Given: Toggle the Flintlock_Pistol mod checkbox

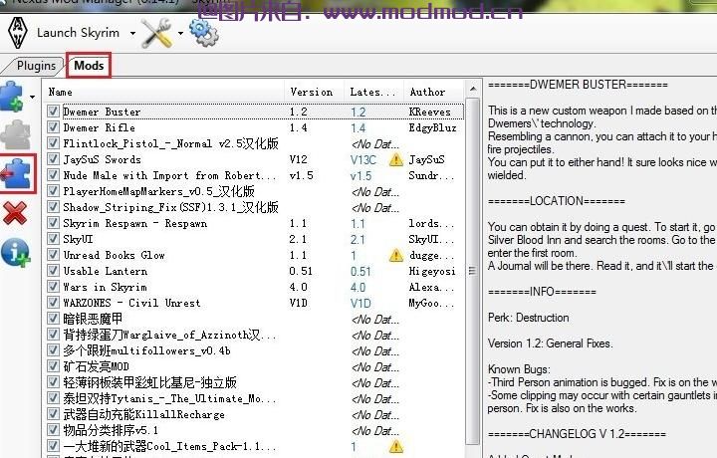Looking at the screenshot, I should coord(53,143).
